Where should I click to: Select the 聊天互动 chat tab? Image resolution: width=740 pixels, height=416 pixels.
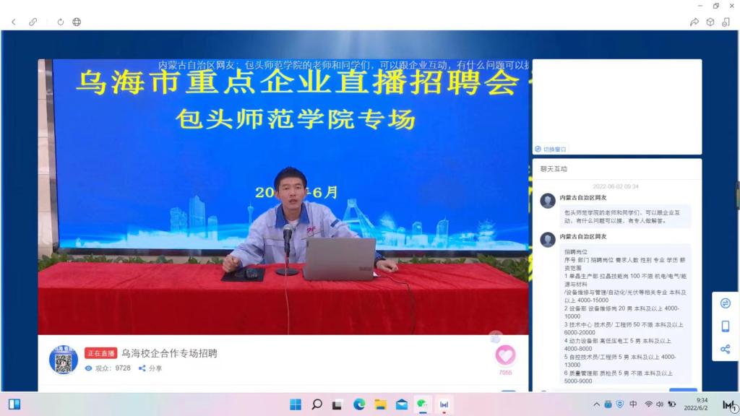coord(554,169)
